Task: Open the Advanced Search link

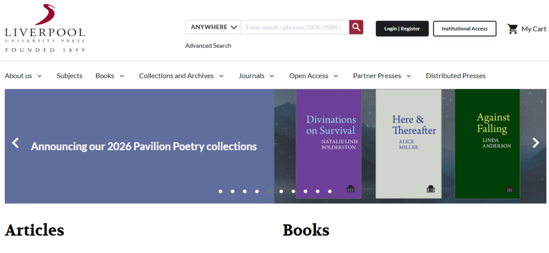Action: click(x=208, y=46)
